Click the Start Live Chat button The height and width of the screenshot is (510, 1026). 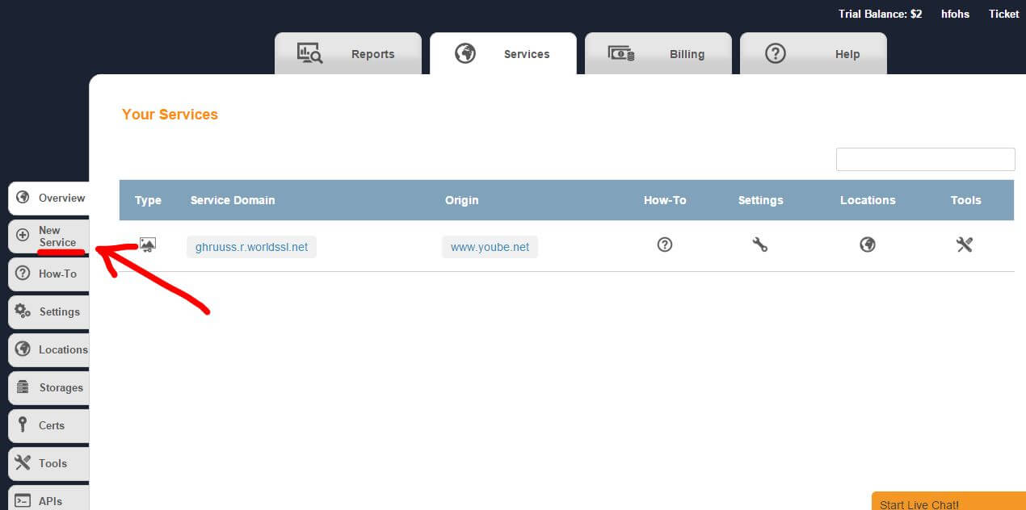point(948,501)
